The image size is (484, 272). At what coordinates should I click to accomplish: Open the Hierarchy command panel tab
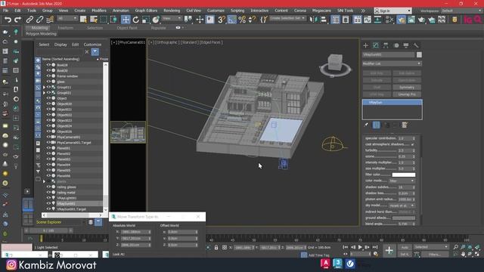pos(386,45)
